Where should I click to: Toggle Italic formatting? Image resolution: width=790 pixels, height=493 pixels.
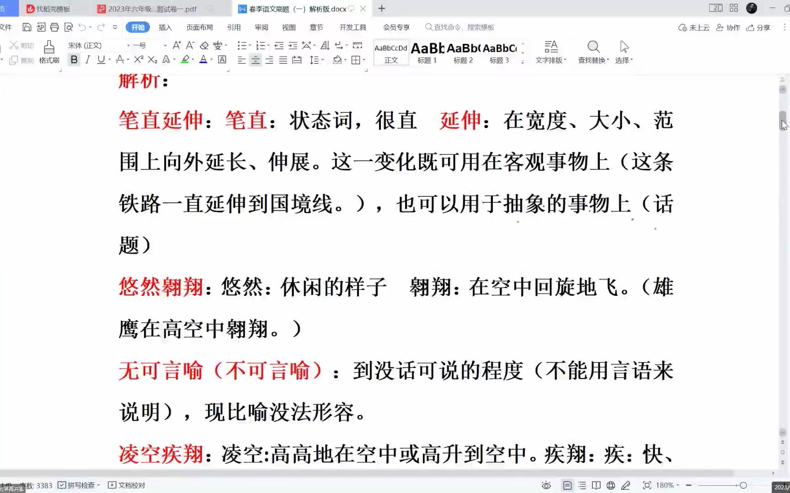pos(87,60)
